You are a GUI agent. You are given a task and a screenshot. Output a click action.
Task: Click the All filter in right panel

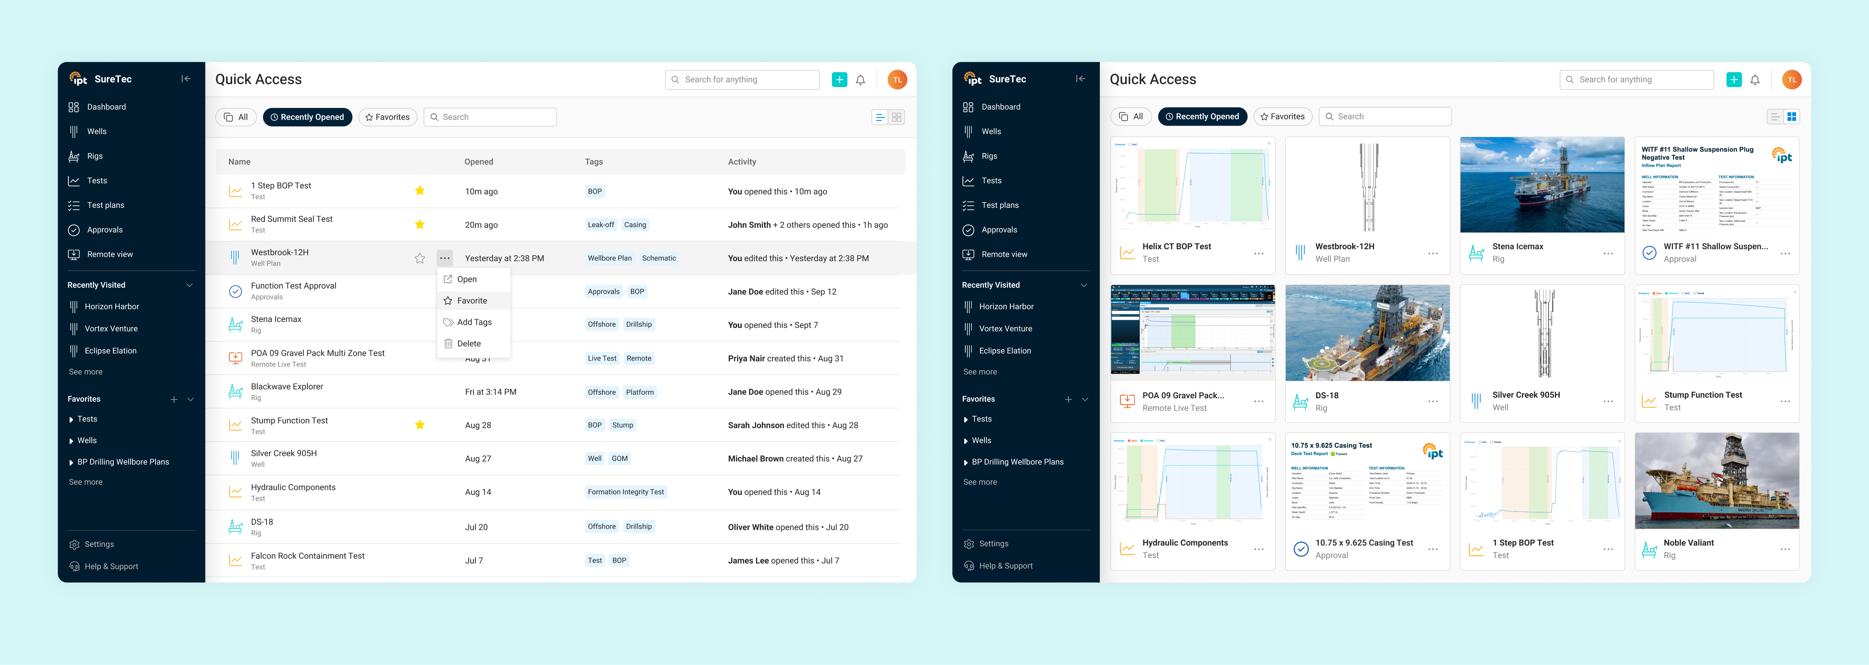coord(1131,117)
